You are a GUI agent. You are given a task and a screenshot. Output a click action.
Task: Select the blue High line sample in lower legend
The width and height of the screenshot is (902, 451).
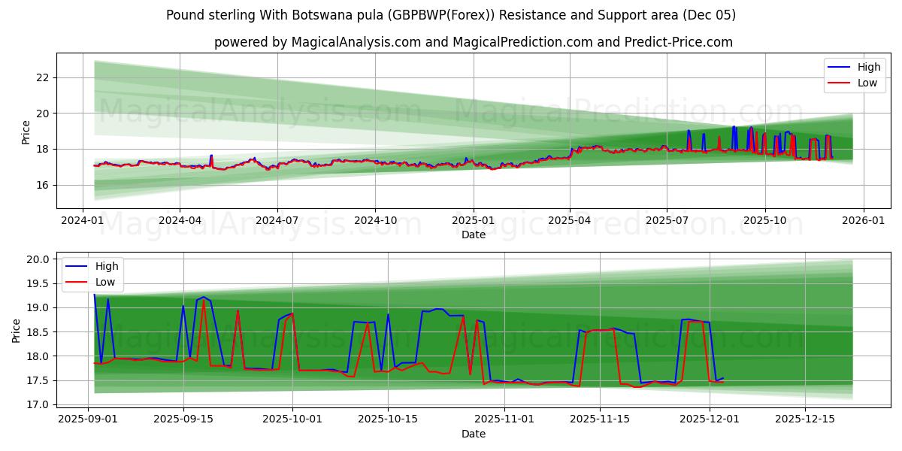tap(77, 266)
